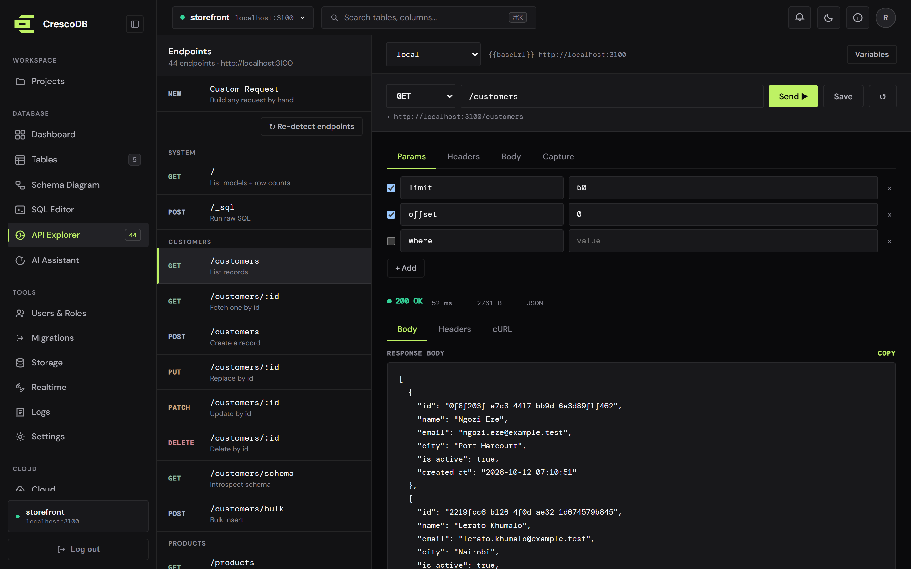Add a new parameter row

[406, 268]
